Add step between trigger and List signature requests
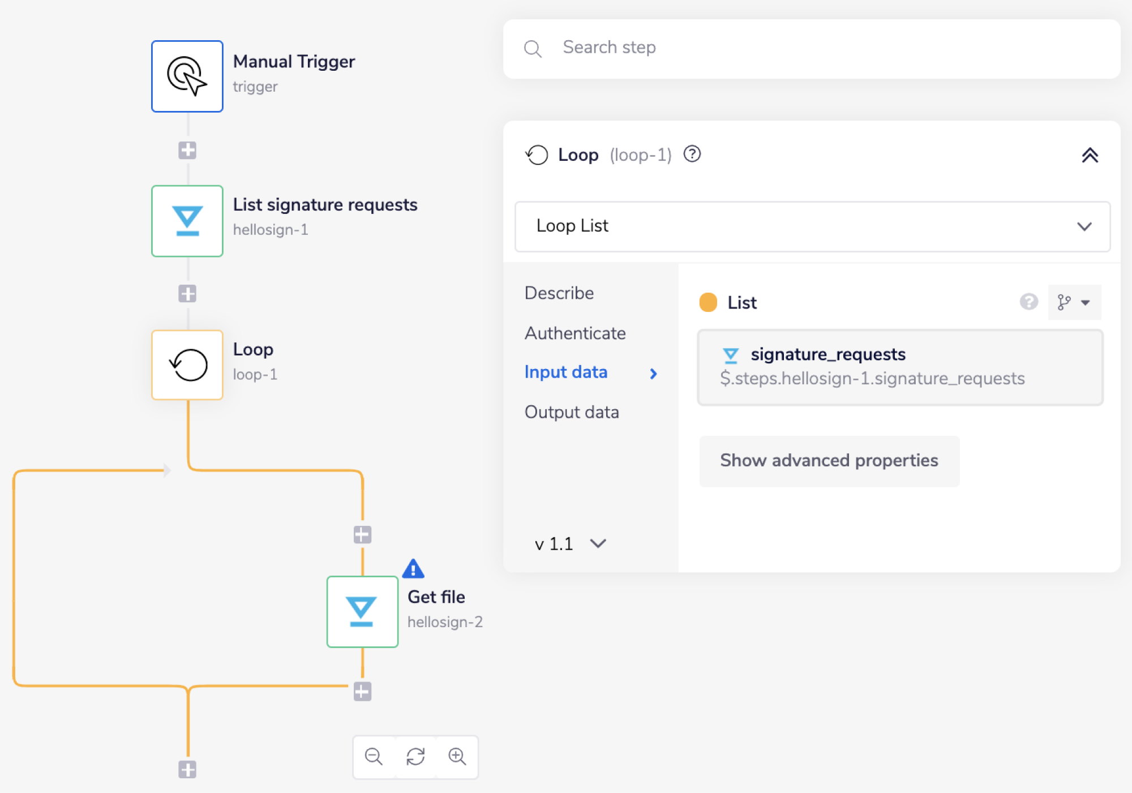 (187, 150)
